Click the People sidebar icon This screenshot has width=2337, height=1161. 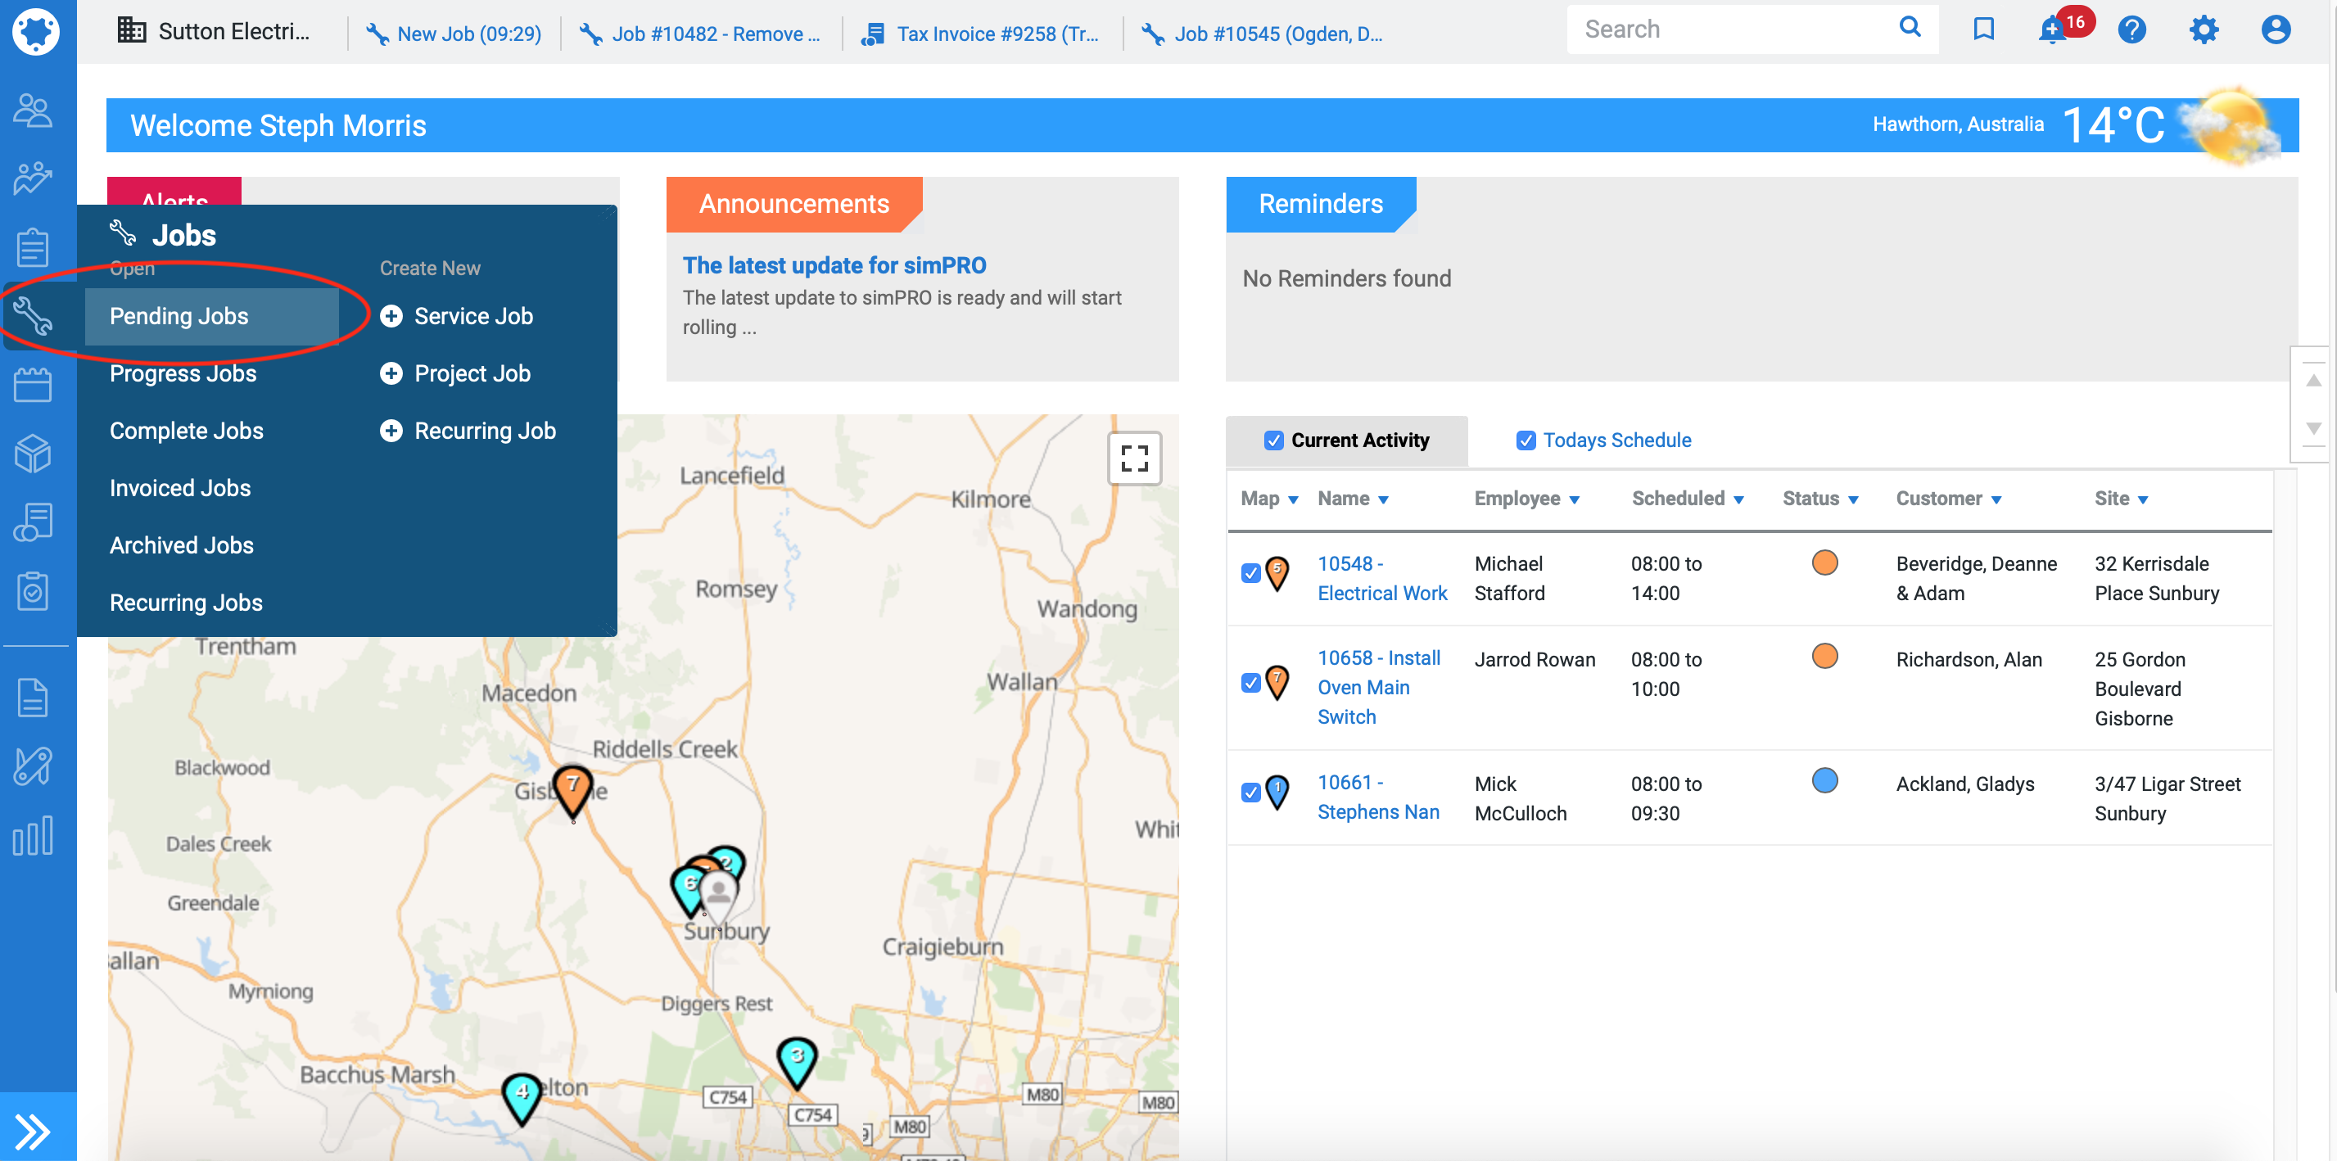(34, 111)
